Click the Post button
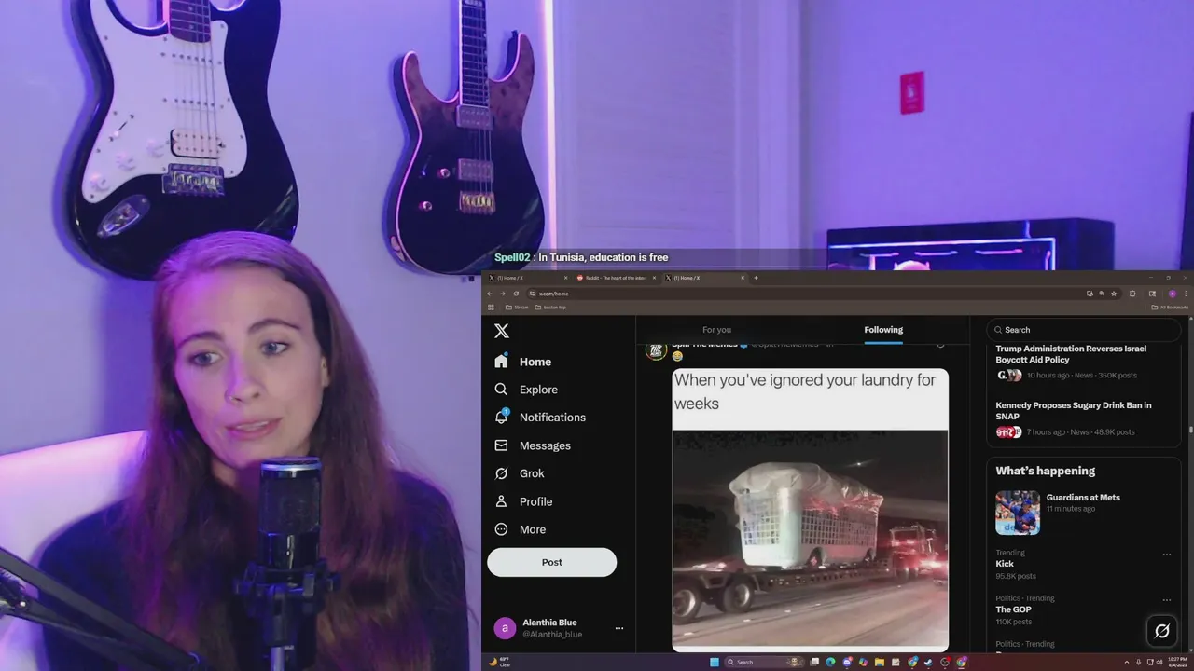The height and width of the screenshot is (671, 1194). 551,562
